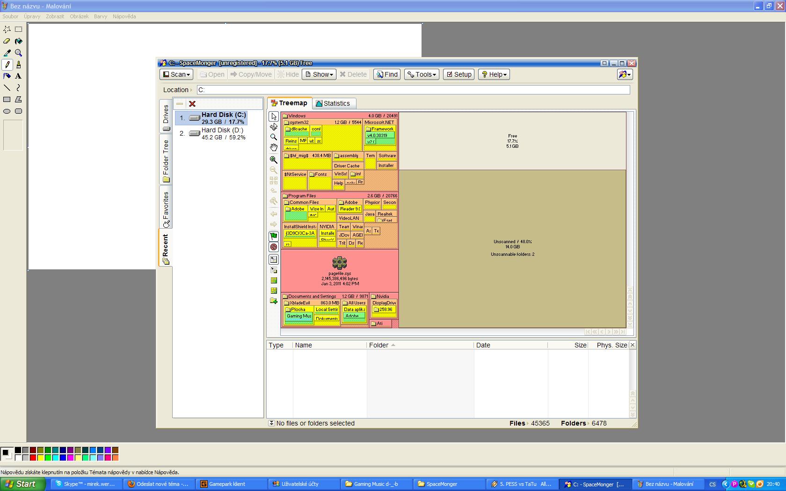Activate the arrow pointer tool beside the treemap
The width and height of the screenshot is (786, 491).
[x=274, y=116]
